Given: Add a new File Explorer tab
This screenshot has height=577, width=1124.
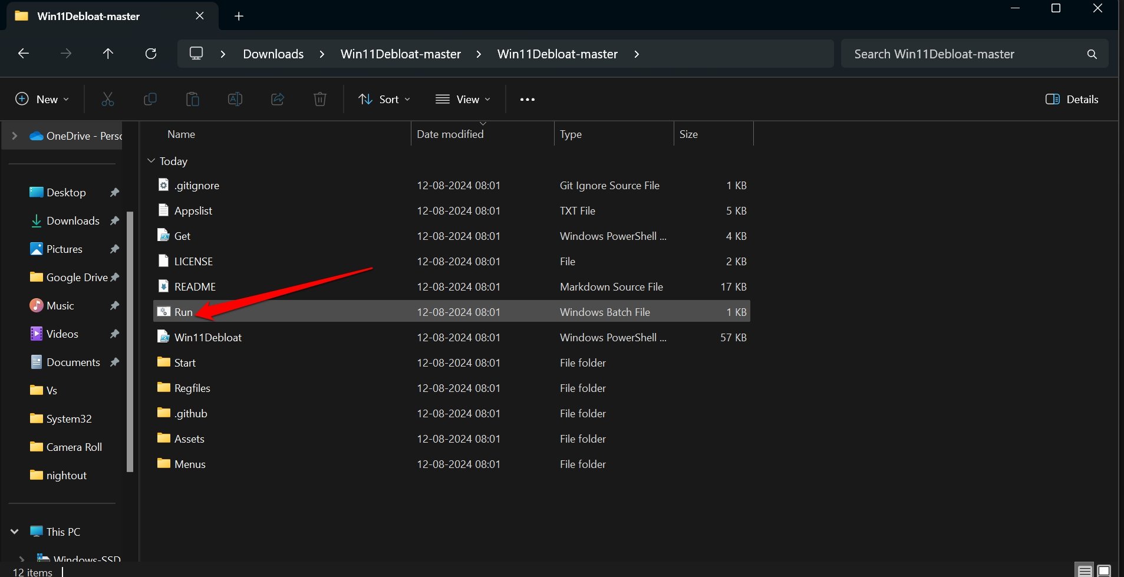Looking at the screenshot, I should 239,16.
